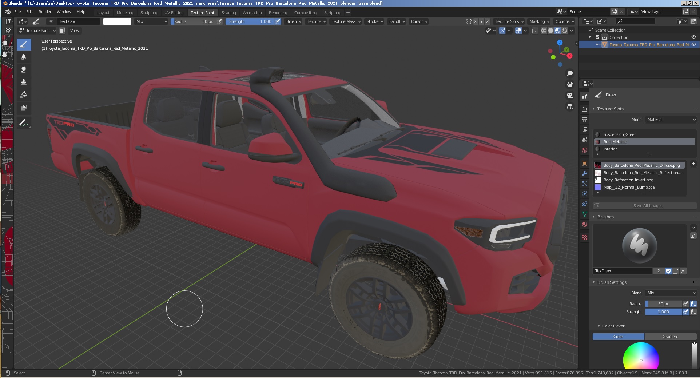Viewport: 700px width, 378px height.
Task: Switch to the Sculpting workspace tab
Action: [x=149, y=12]
